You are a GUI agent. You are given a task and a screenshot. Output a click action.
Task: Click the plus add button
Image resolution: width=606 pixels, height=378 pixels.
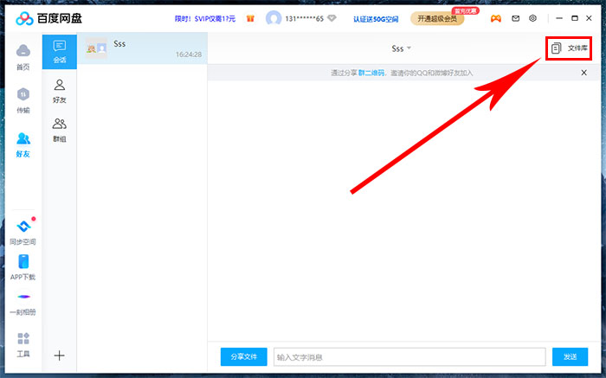tap(60, 356)
